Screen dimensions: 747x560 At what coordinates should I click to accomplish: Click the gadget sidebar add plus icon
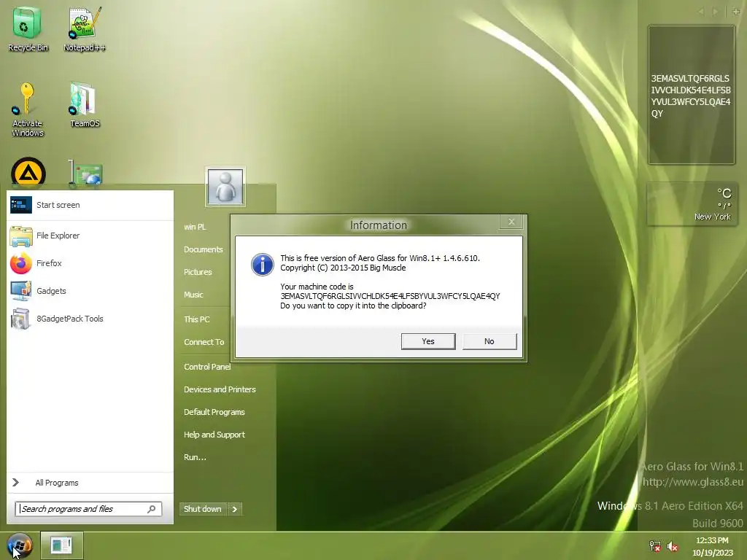[736, 12]
